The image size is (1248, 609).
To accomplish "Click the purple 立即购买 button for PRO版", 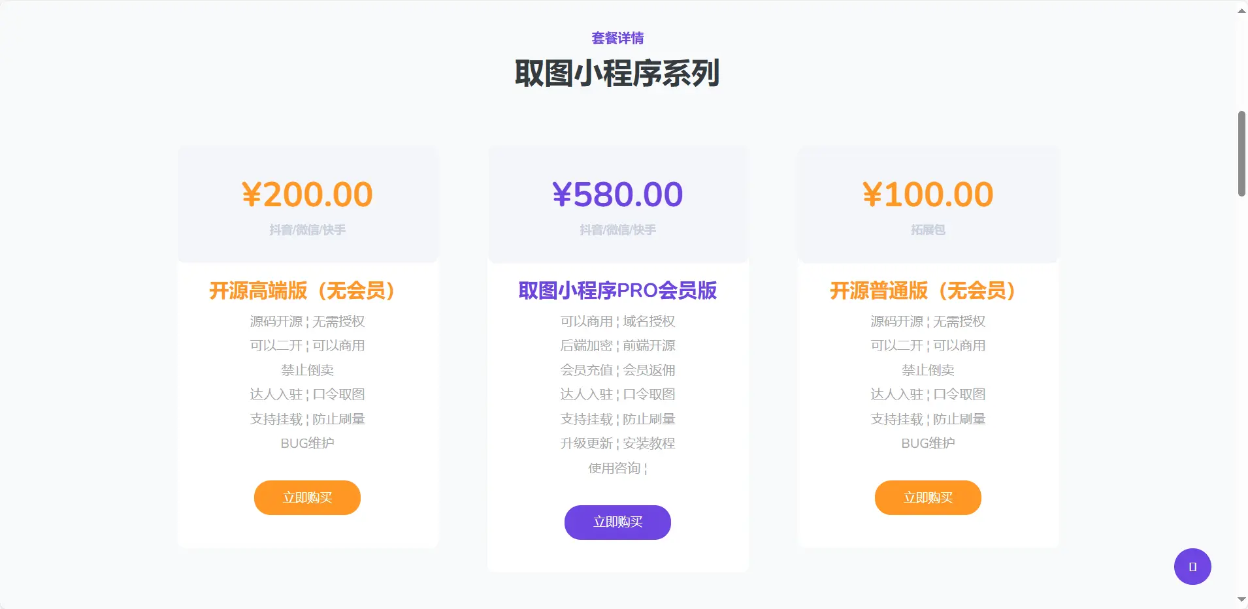I will tap(617, 522).
